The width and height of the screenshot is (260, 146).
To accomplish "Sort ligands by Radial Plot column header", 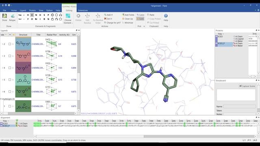I will point(52,35).
